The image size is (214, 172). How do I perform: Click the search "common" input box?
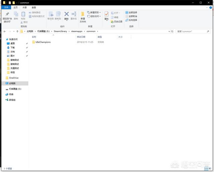pos(192,31)
